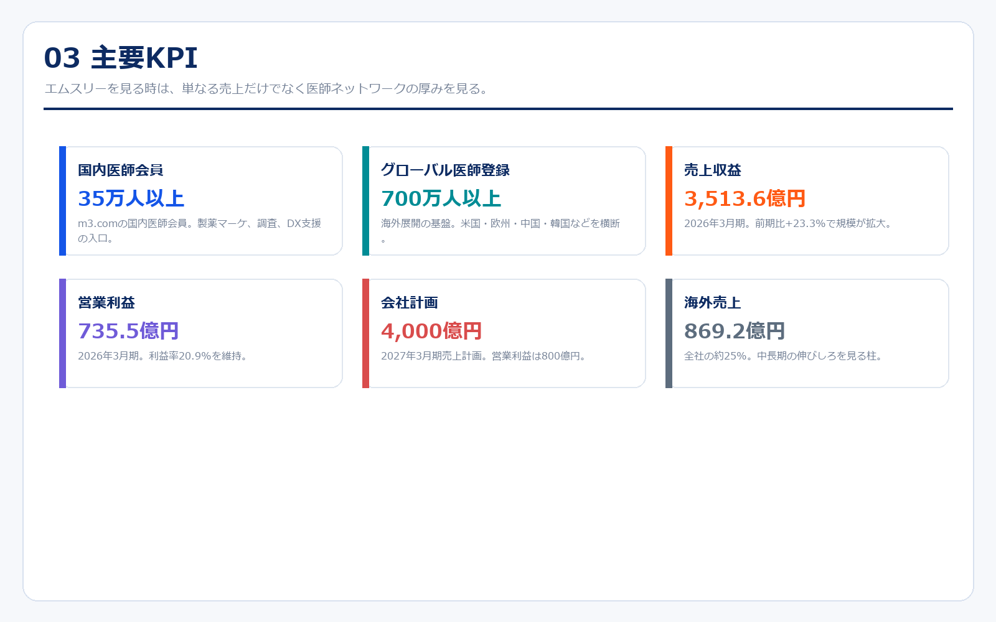Viewport: 996px width, 622px height.
Task: Select the 3,513.6億円 value
Action: pos(745,198)
